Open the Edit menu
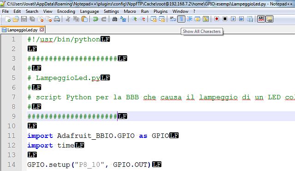 [17, 11]
